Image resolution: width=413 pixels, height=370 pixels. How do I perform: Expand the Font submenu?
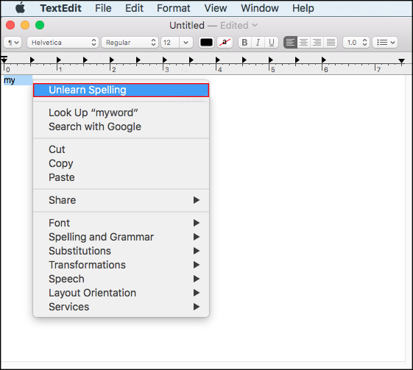pyautogui.click(x=121, y=223)
